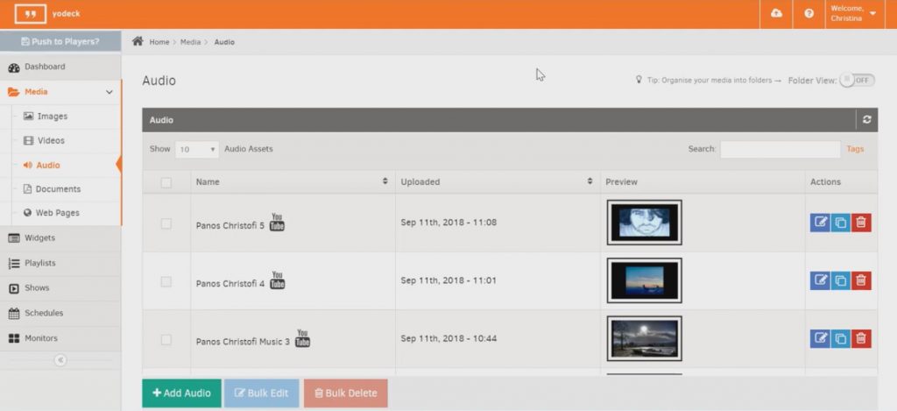Image resolution: width=897 pixels, height=411 pixels.
Task: Open preview thumbnail of Panos Christofi Music 3
Action: tap(644, 338)
